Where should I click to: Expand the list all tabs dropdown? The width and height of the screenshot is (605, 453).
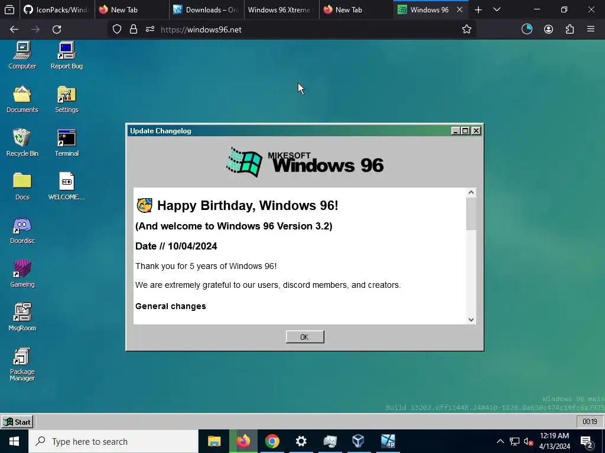click(497, 9)
